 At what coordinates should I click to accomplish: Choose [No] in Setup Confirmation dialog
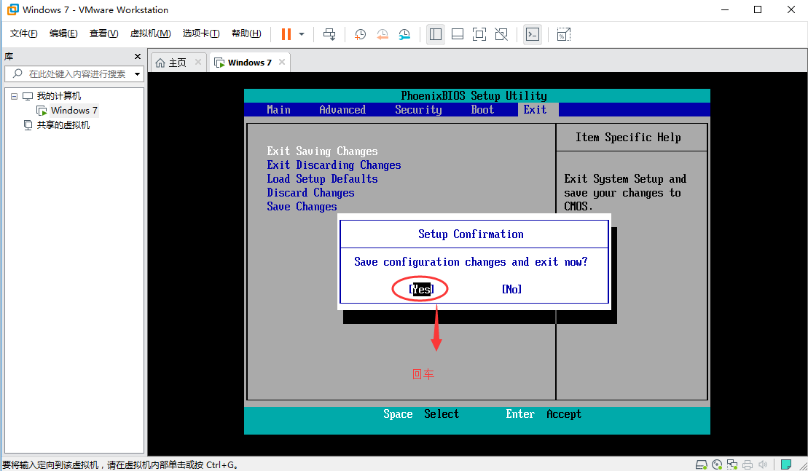pyautogui.click(x=511, y=289)
